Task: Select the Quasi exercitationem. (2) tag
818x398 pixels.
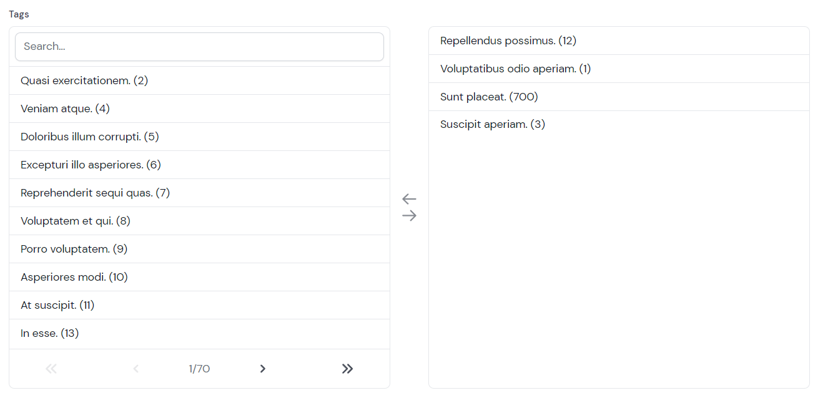Action: pyautogui.click(x=84, y=80)
